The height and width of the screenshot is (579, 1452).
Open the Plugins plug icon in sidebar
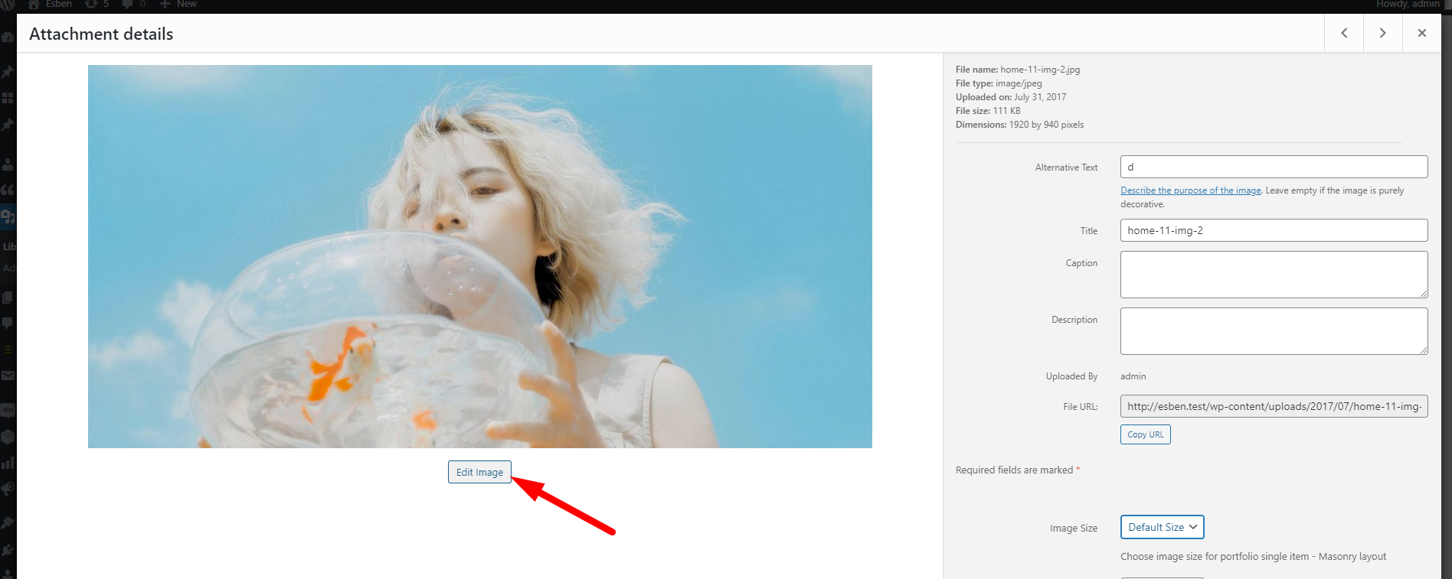(x=8, y=549)
